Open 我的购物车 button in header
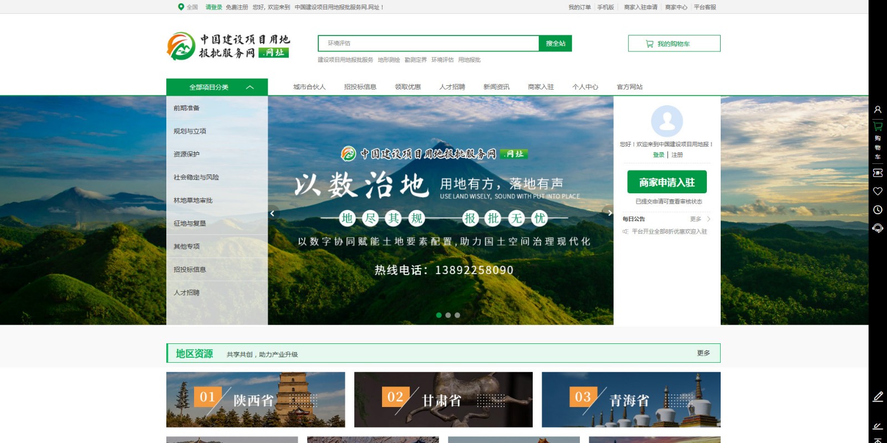This screenshot has width=887, height=443. (x=674, y=43)
